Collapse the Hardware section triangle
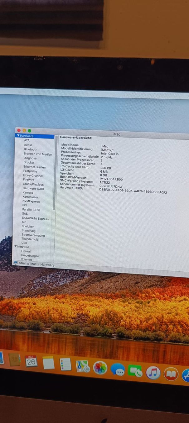Screen dimensions: 189x423 pos(18,136)
